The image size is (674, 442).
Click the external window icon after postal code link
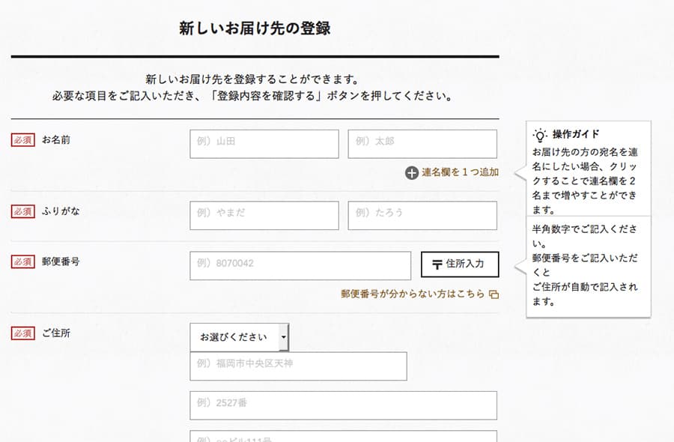point(494,294)
